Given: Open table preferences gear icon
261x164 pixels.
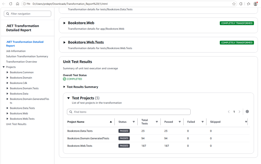Looking at the screenshot, I should point(247,112).
